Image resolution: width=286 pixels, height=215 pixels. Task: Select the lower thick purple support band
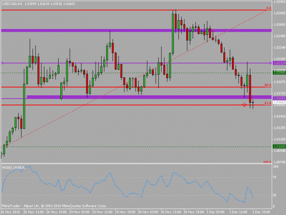click(x=149, y=97)
